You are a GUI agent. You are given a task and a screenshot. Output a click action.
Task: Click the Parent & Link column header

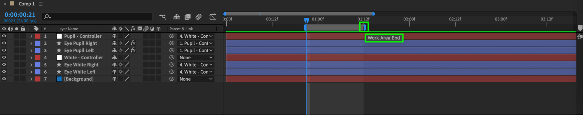(x=181, y=29)
